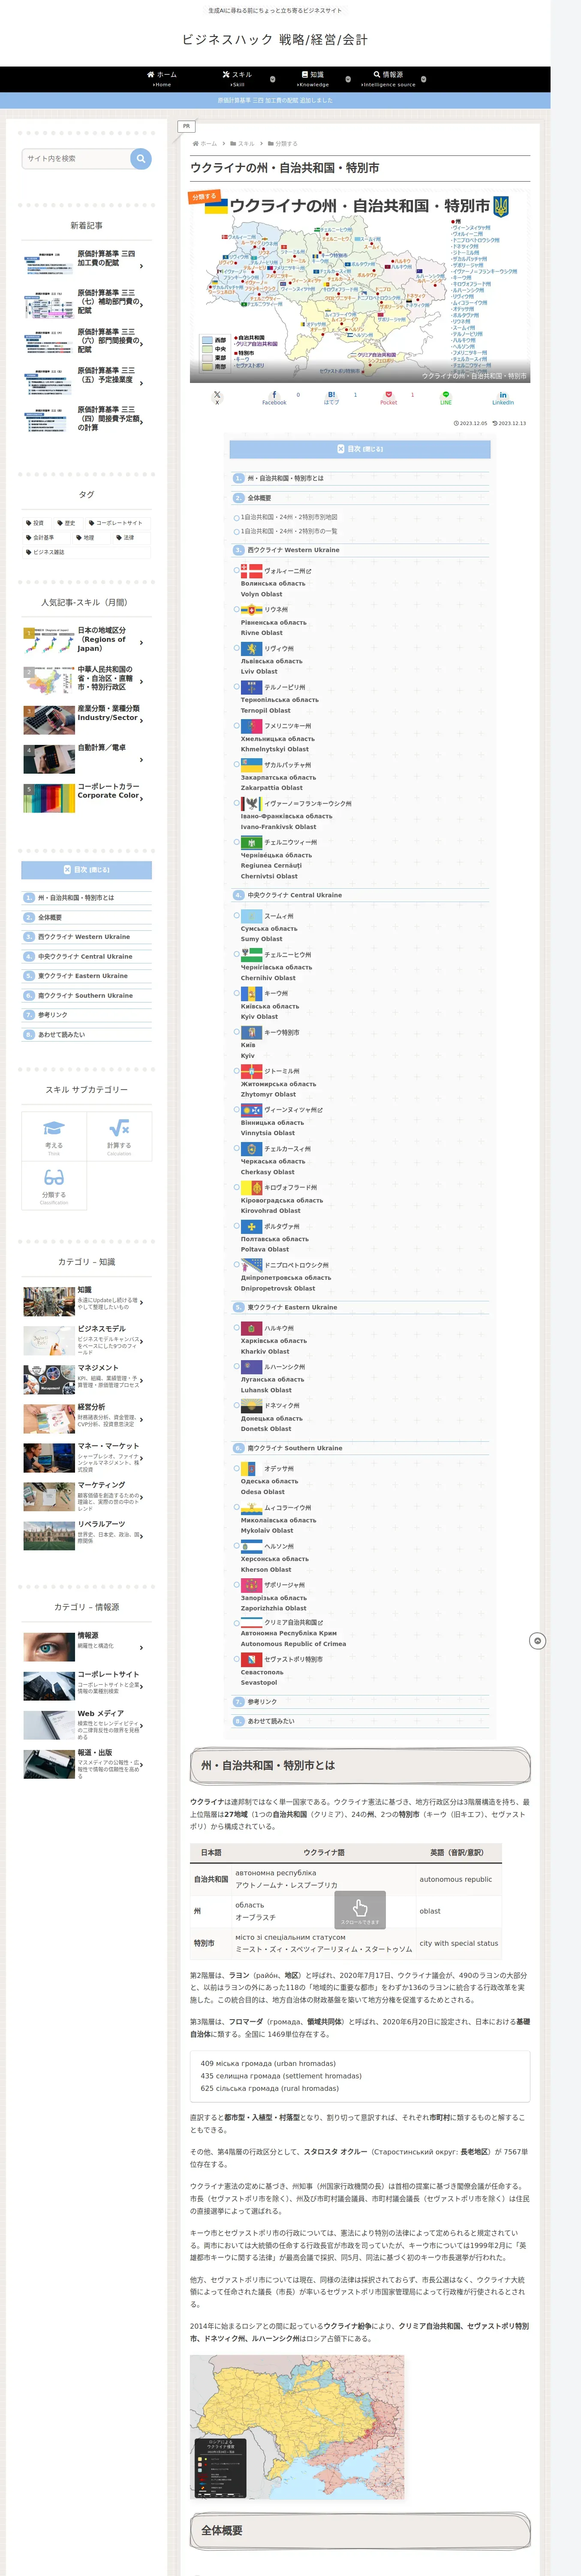Click Ternopil Oblast flag icon

pyautogui.click(x=252, y=687)
